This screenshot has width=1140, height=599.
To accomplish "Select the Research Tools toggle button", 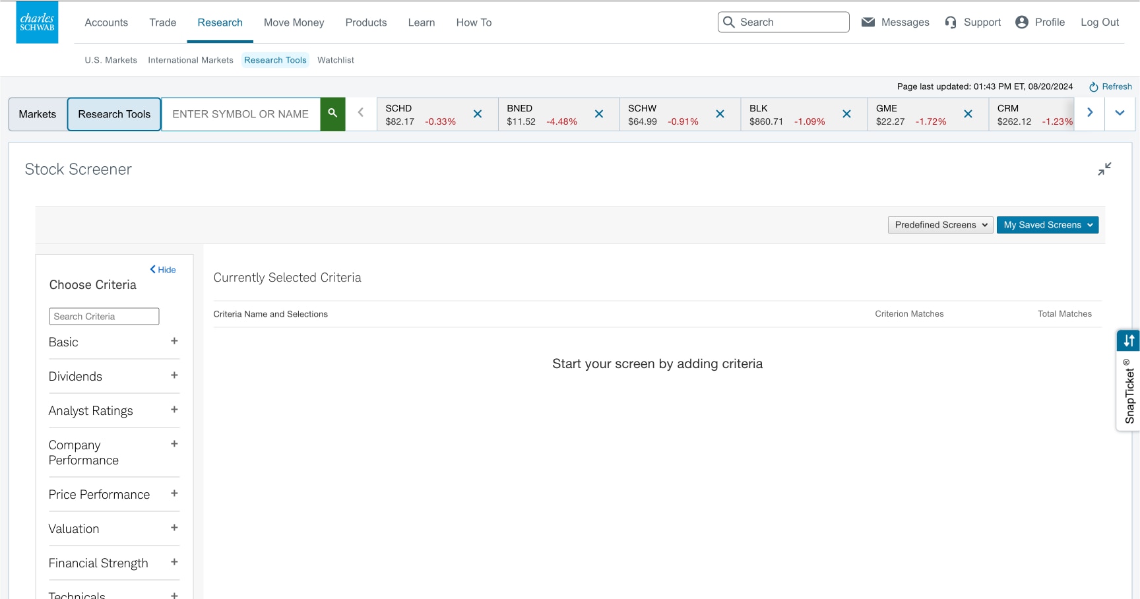I will pos(114,114).
